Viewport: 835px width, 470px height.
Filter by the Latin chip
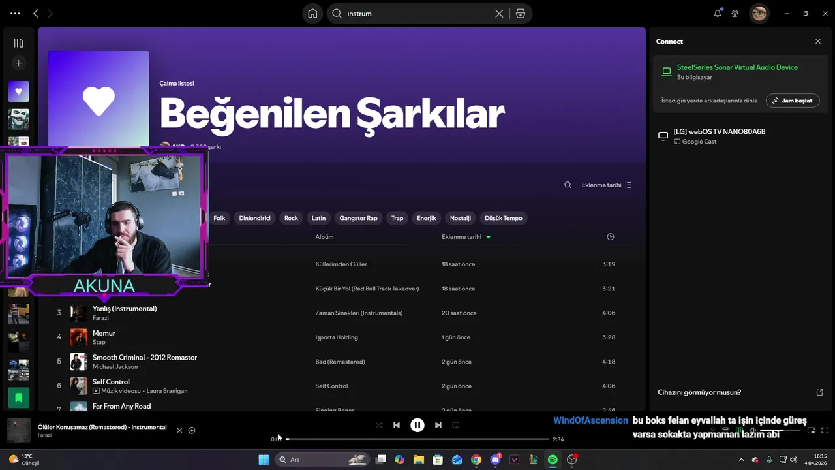pos(318,218)
